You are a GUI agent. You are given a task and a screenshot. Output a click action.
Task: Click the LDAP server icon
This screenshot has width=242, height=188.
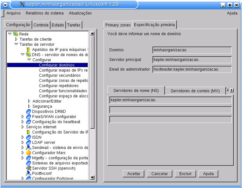(x=29, y=143)
